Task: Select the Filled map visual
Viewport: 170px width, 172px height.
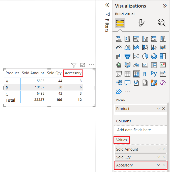Action: click(127, 65)
